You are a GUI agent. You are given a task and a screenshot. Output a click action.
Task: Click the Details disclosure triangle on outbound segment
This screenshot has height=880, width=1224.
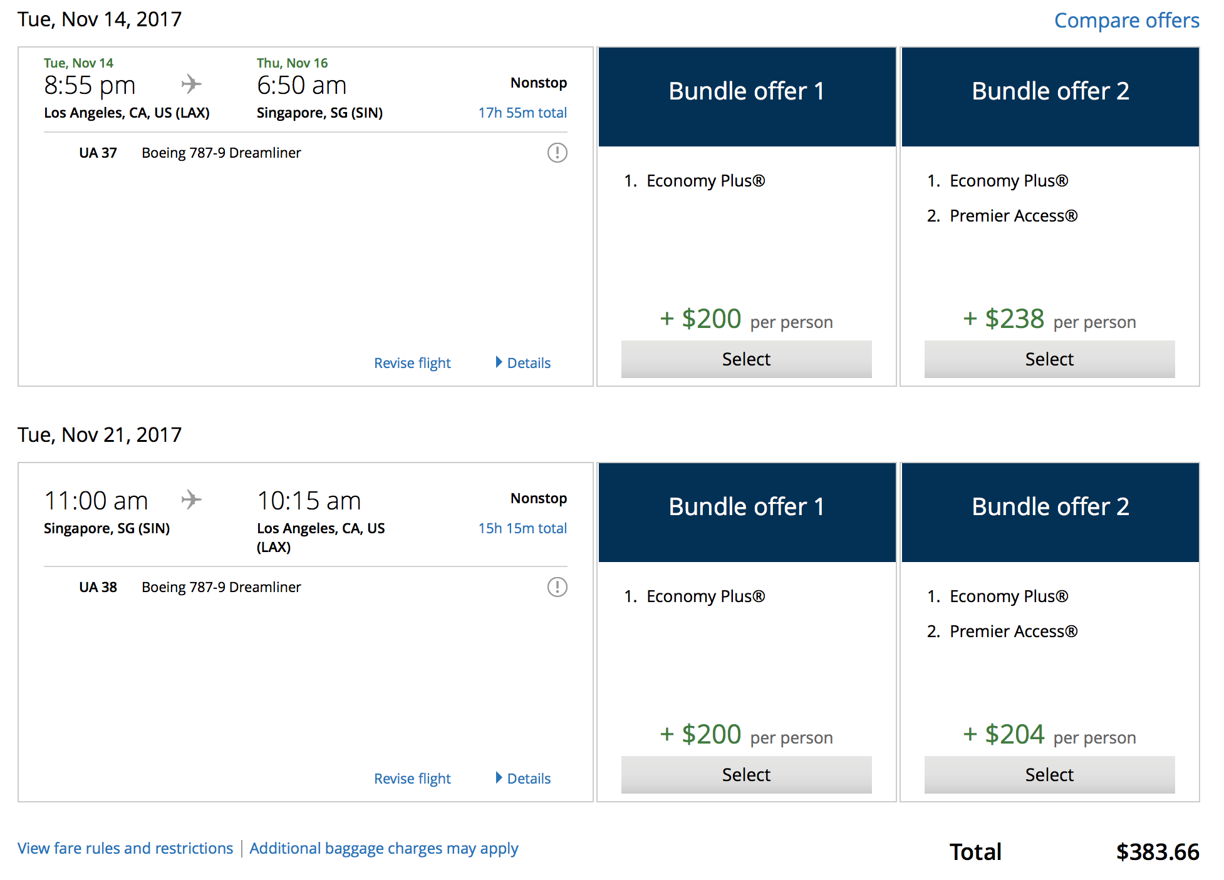(499, 362)
